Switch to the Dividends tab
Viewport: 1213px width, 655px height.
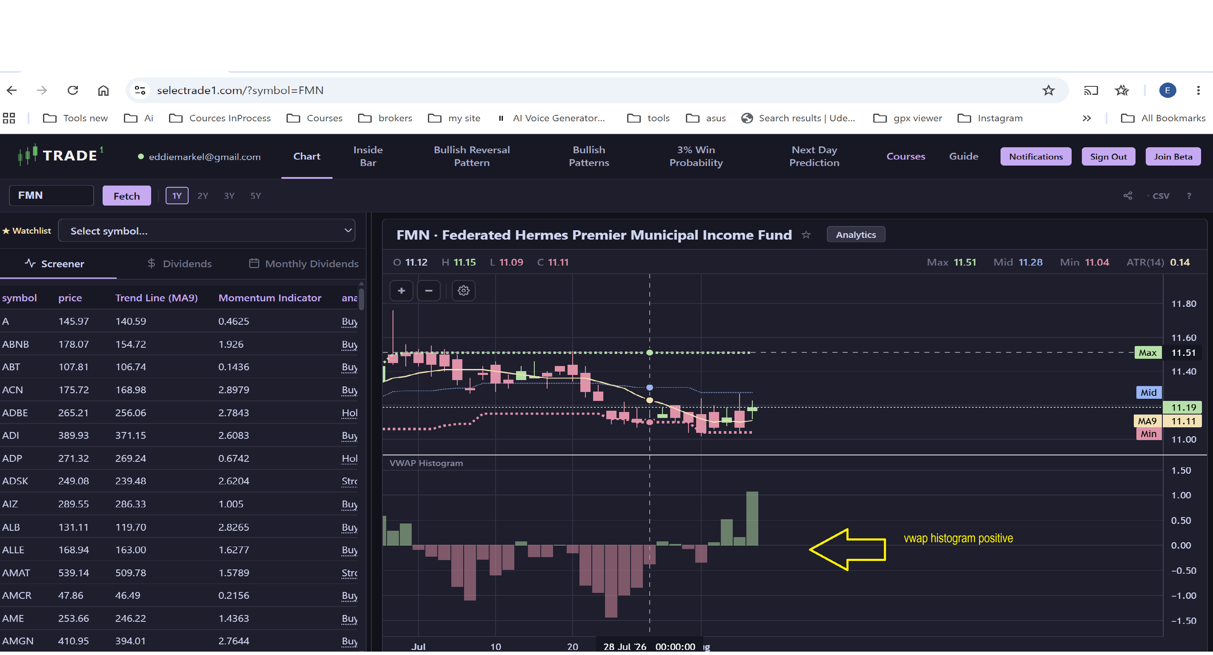(x=179, y=263)
